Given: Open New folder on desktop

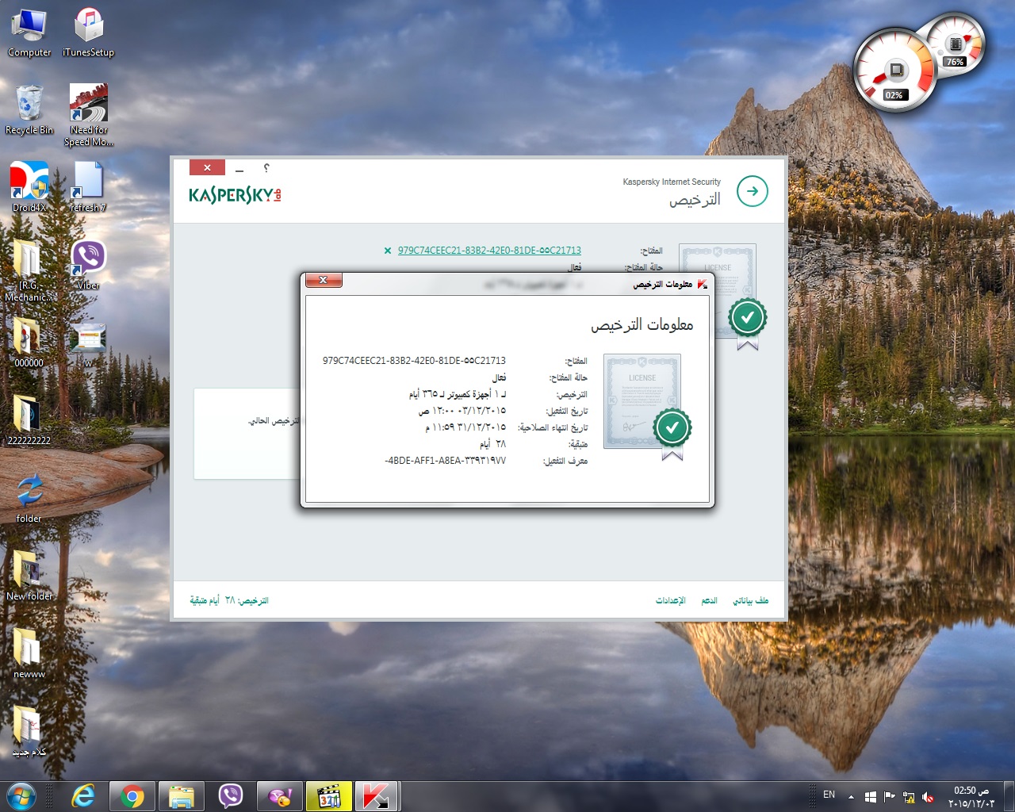Looking at the screenshot, I should point(29,576).
